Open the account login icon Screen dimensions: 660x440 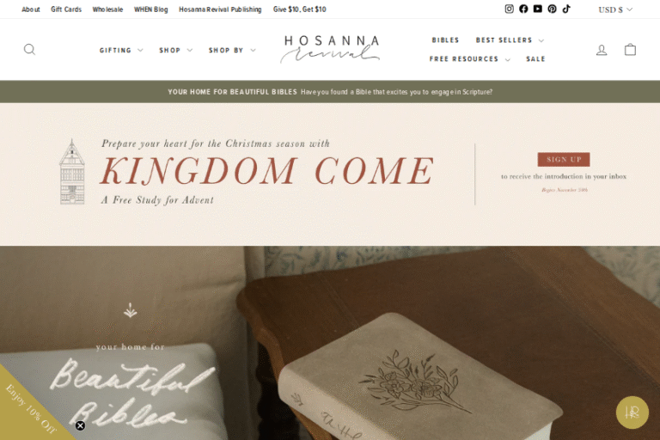click(602, 50)
